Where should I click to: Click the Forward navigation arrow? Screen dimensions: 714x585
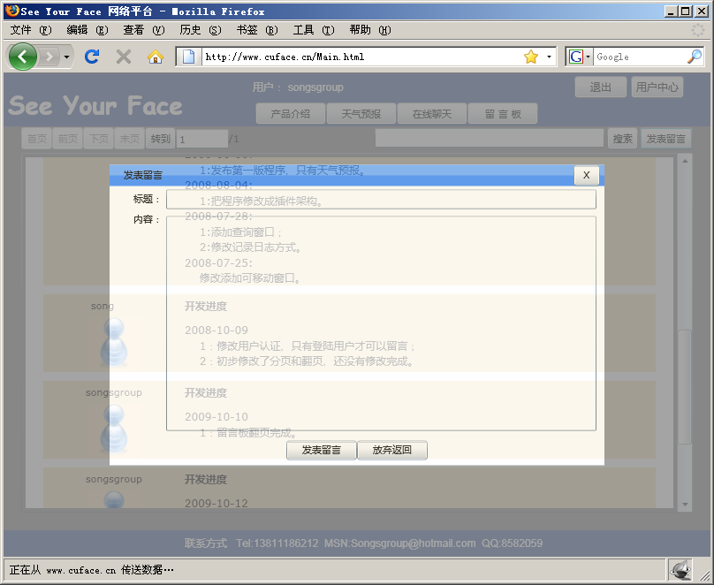click(x=49, y=57)
